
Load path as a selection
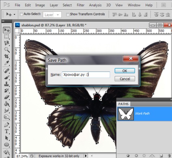[144, 156]
